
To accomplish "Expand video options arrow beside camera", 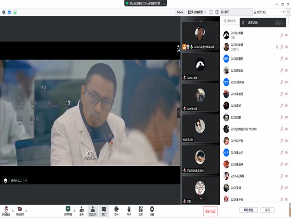I will coord(26,211).
